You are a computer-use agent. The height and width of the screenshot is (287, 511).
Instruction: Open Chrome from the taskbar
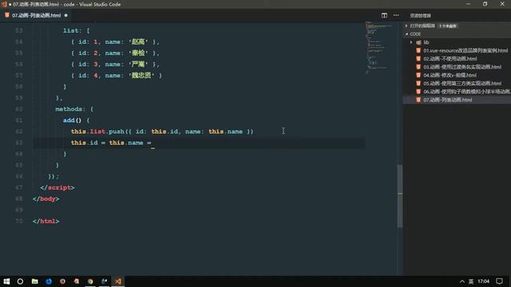coord(90,281)
